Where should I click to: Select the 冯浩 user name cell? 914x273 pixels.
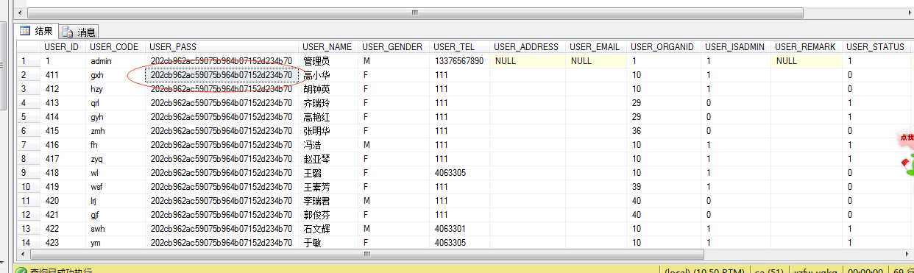tap(329, 145)
